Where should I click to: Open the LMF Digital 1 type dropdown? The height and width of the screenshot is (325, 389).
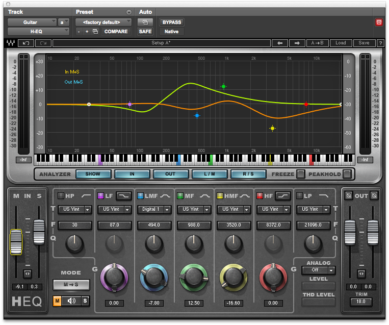154,209
